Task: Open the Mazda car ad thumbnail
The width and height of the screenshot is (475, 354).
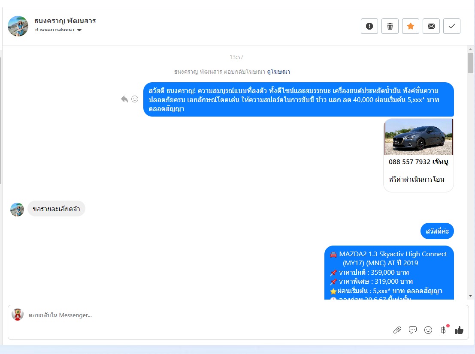Action: point(419,137)
